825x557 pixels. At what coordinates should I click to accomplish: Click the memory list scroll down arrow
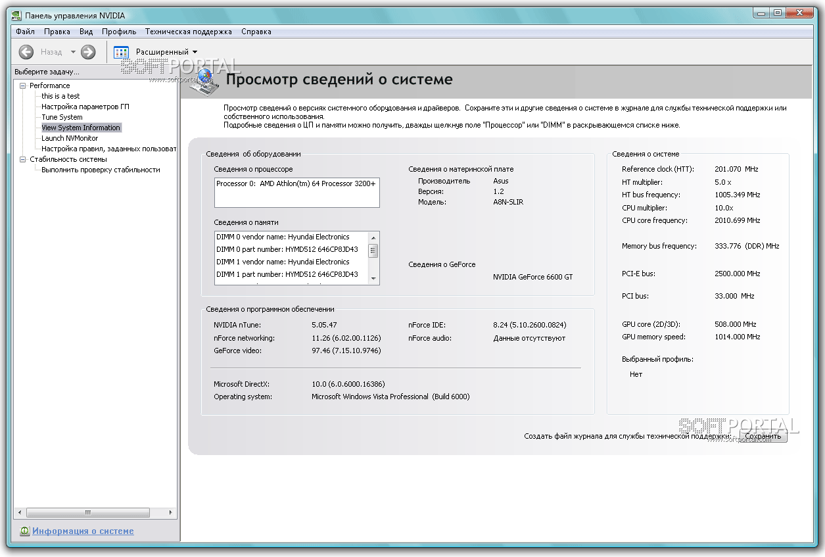click(373, 279)
